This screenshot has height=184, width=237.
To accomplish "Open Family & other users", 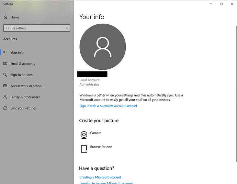I will [37, 97].
